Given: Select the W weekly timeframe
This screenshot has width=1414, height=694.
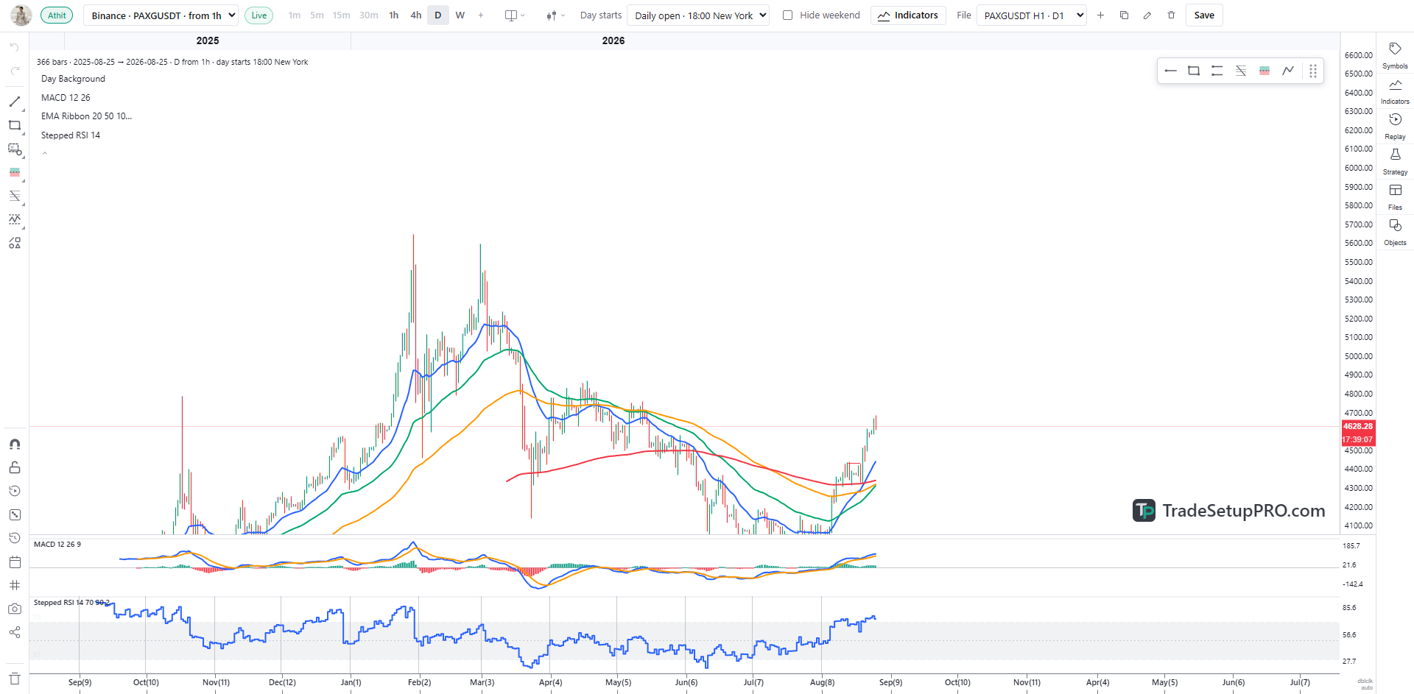Looking at the screenshot, I should (x=460, y=15).
